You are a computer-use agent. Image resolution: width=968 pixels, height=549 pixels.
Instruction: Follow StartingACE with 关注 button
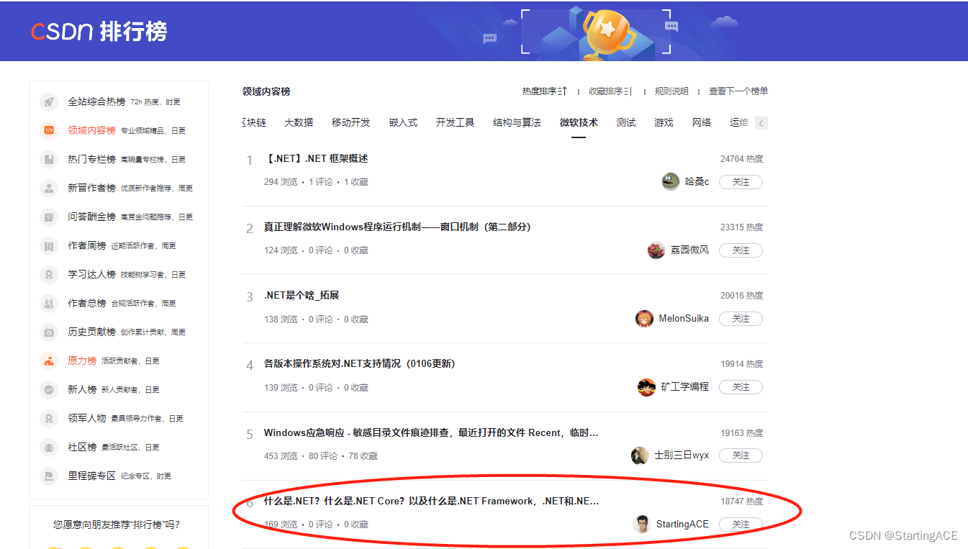coord(741,525)
